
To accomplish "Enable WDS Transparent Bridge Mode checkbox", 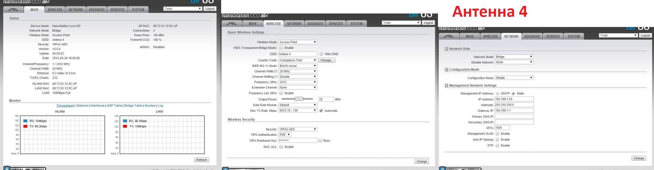I will pos(281,48).
